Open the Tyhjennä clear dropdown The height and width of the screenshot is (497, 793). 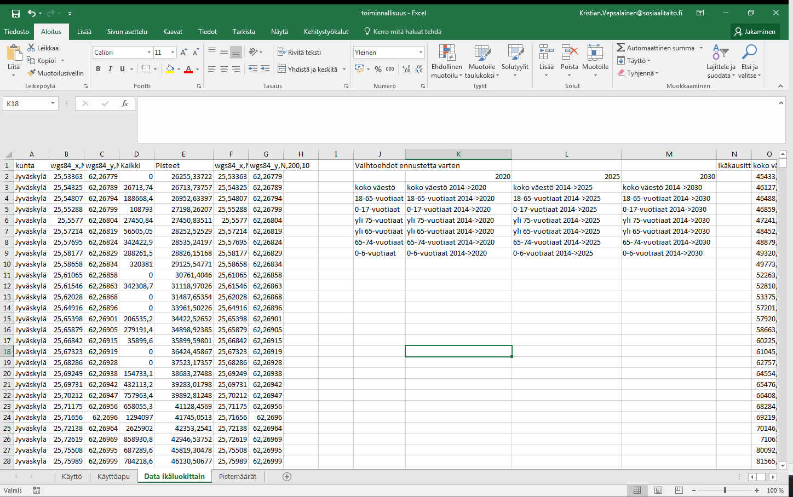point(638,73)
